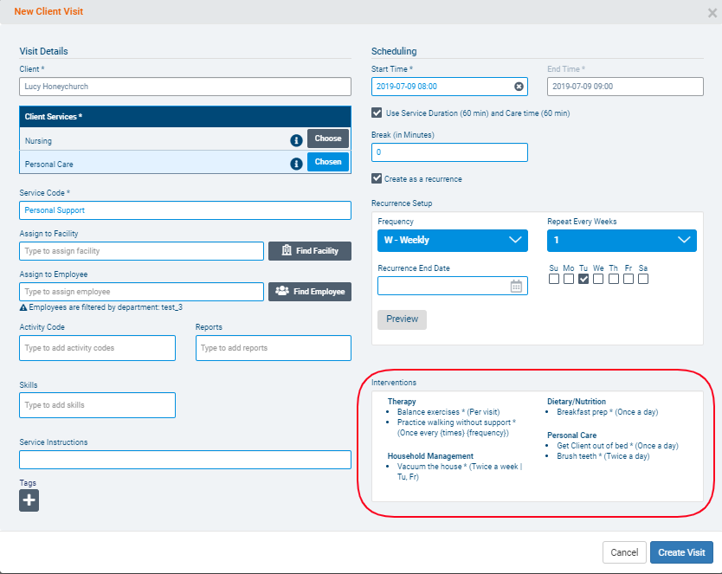Image resolution: width=722 pixels, height=574 pixels.
Task: Click the Create Visit button
Action: pos(681,552)
